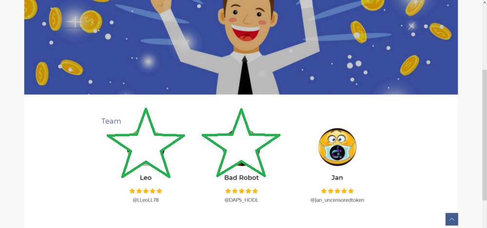The height and width of the screenshot is (228, 487).
Task: Click the page's vertical scrollbar thumb
Action: pos(485,135)
